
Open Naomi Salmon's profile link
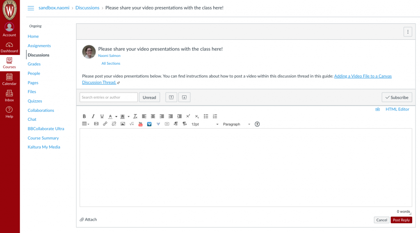click(109, 56)
